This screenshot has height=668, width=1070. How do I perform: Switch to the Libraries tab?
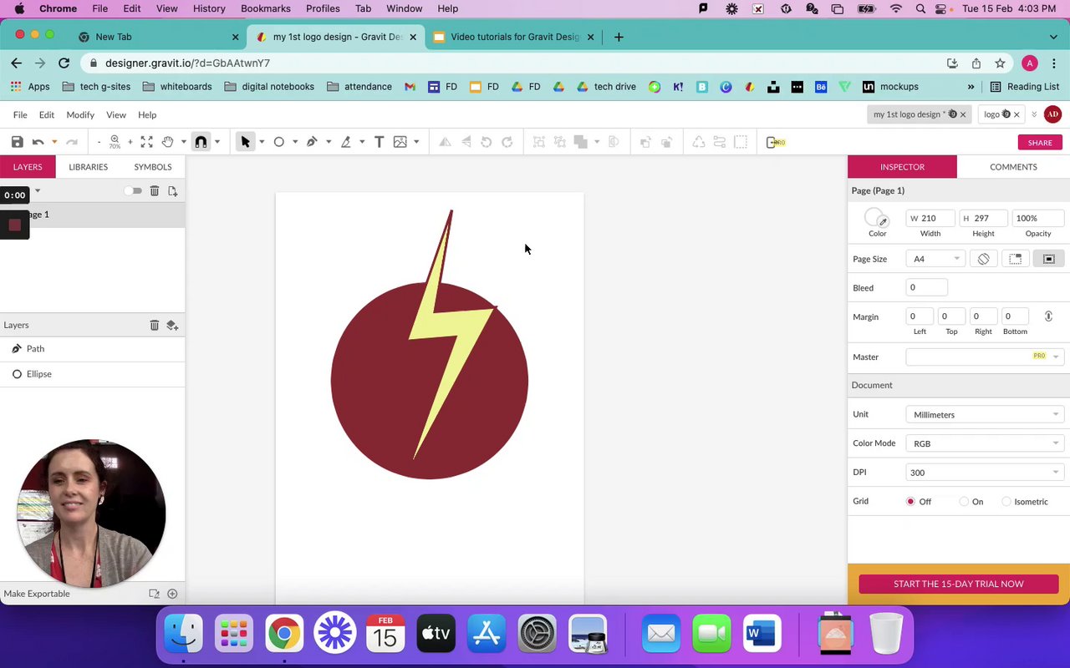(88, 167)
